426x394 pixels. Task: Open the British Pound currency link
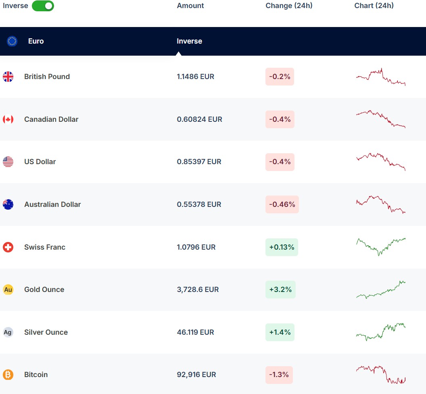point(47,77)
